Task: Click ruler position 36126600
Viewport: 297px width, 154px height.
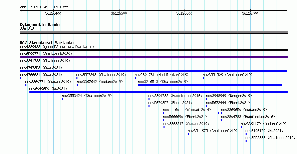Action: [x=184, y=13]
